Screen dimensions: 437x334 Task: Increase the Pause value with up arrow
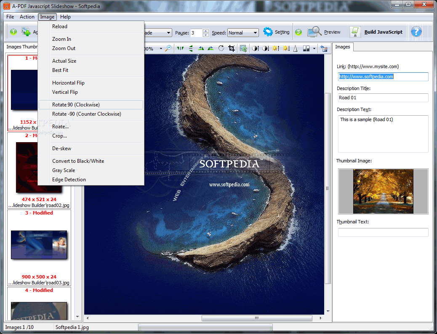(x=206, y=31)
